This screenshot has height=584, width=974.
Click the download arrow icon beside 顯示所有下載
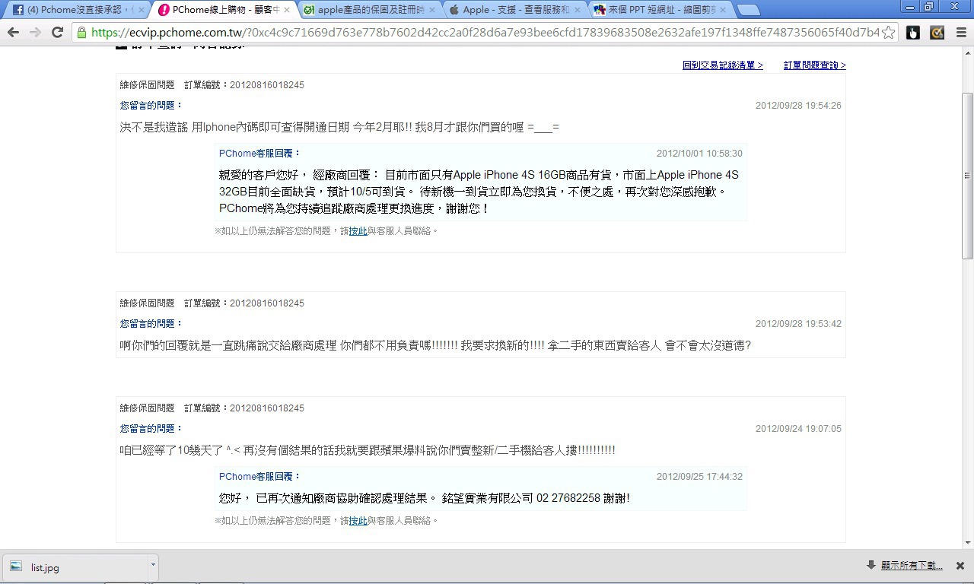click(871, 565)
